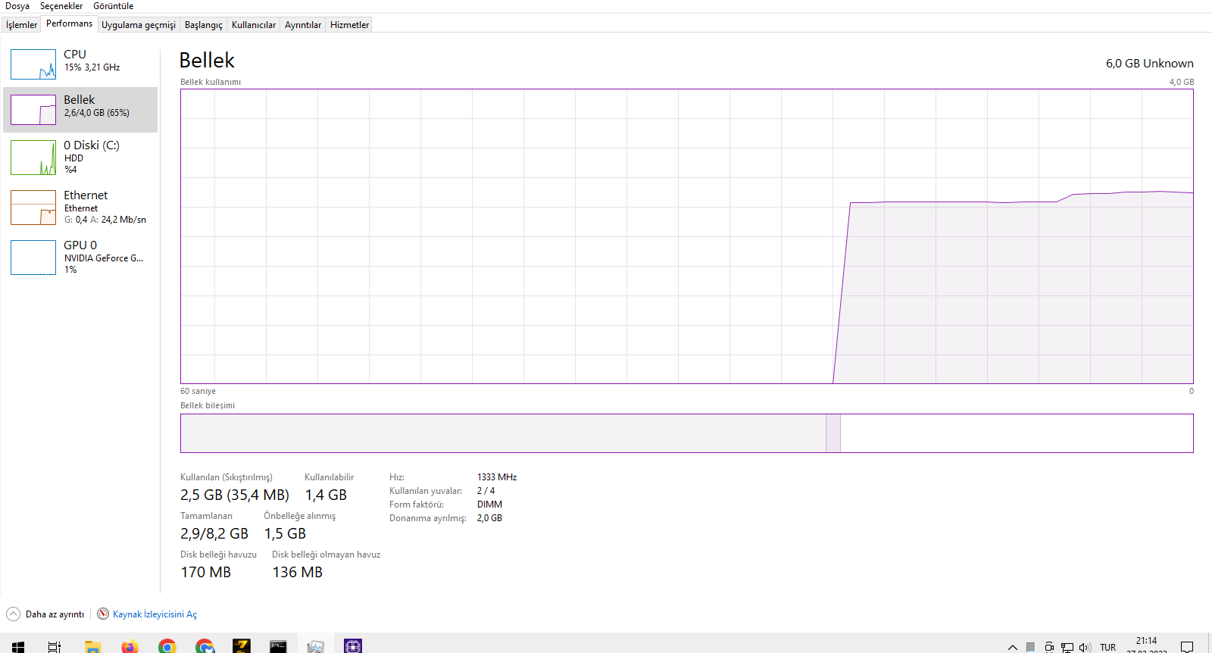The height and width of the screenshot is (653, 1212).
Task: Select the Bellek mini graph thumbnail
Action: 33,110
